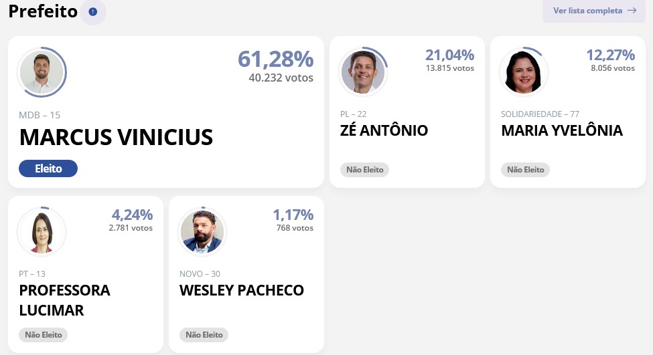Screen dimensions: 653x355
Task: Click Não Eleito badge under Zé Antônio
Action: coord(365,170)
